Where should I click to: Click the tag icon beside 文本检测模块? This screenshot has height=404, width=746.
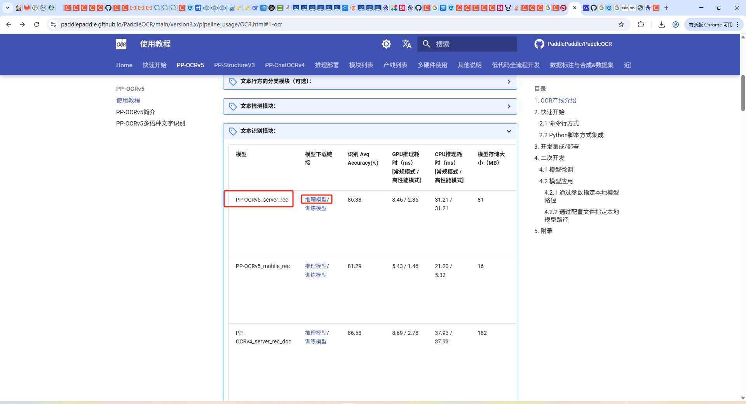click(x=233, y=106)
